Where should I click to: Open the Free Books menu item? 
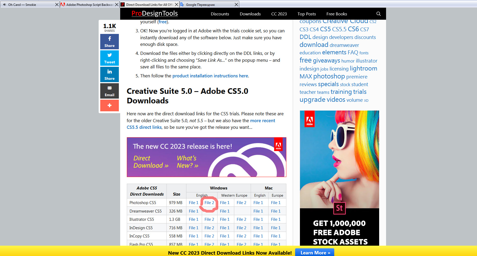coord(336,14)
